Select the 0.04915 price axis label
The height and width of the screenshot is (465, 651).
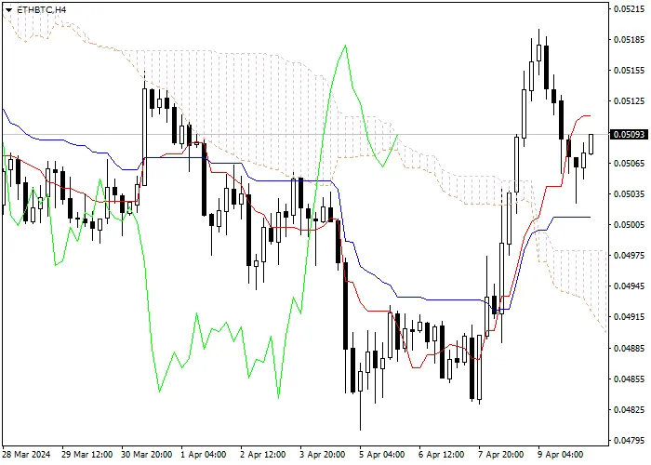click(x=630, y=317)
